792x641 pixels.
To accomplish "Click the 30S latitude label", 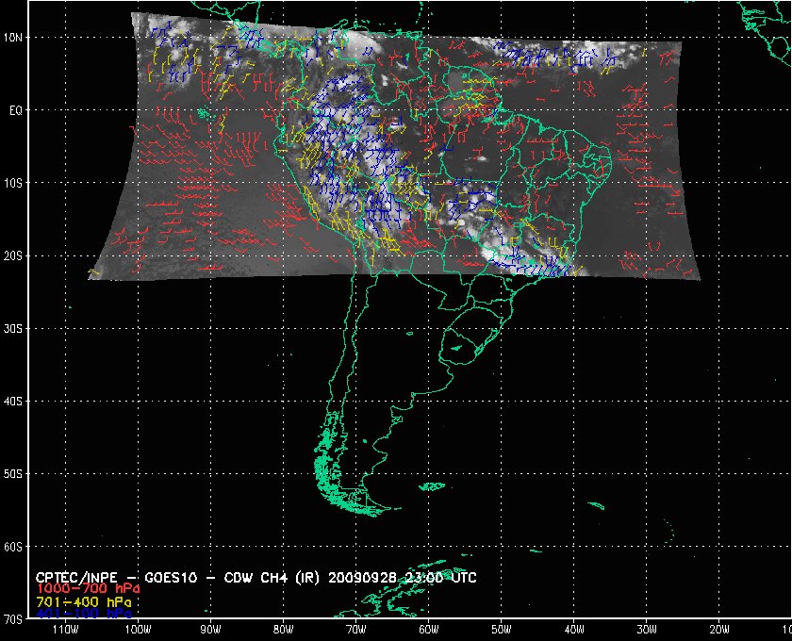I will 12,328.
